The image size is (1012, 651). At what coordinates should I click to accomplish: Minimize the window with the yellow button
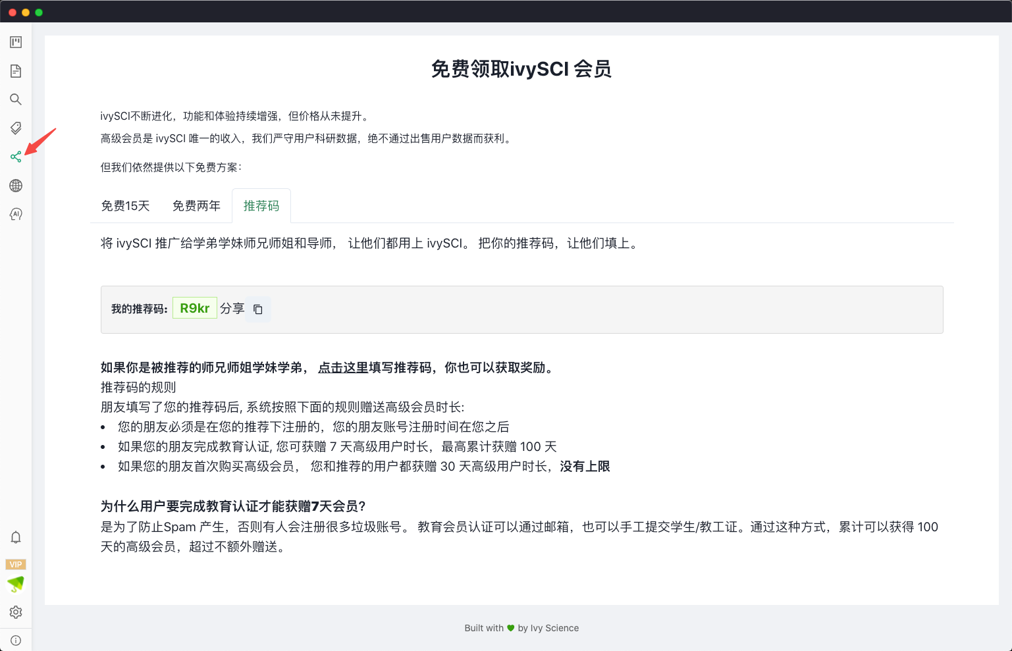[26, 13]
